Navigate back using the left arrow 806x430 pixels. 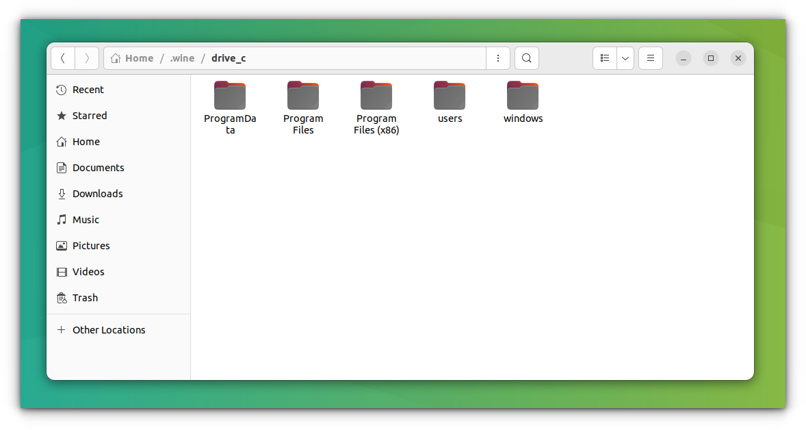[62, 58]
